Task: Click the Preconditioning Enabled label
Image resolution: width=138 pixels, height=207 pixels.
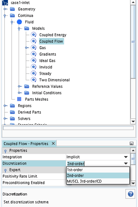Action: coord(24,183)
